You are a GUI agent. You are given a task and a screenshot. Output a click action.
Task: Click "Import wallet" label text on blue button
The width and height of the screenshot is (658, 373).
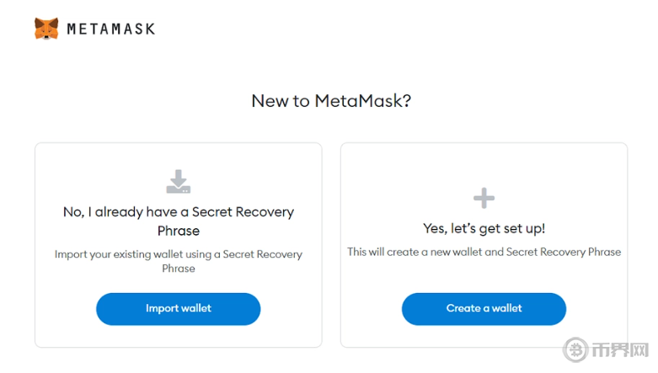click(178, 308)
